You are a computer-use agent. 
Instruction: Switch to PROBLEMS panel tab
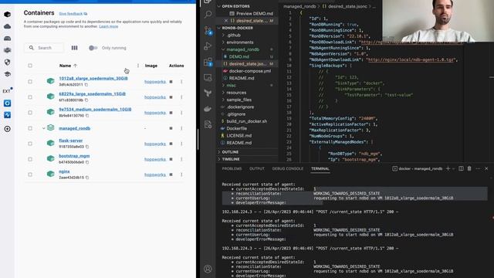[232, 168]
